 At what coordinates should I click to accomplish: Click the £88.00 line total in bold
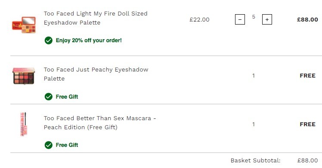pos(307,20)
